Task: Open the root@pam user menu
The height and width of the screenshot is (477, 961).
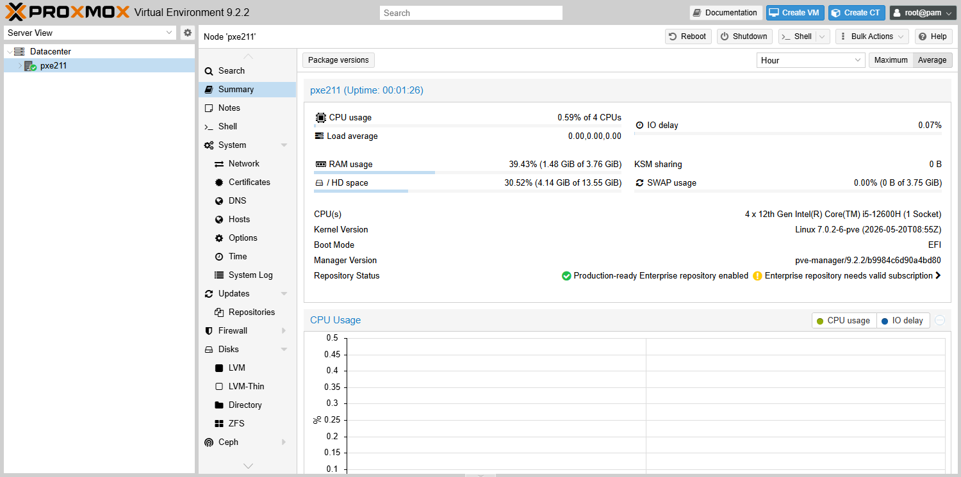Action: (923, 13)
